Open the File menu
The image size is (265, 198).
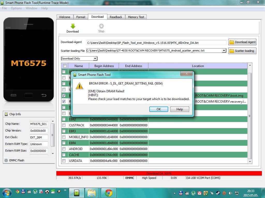pos(4,8)
